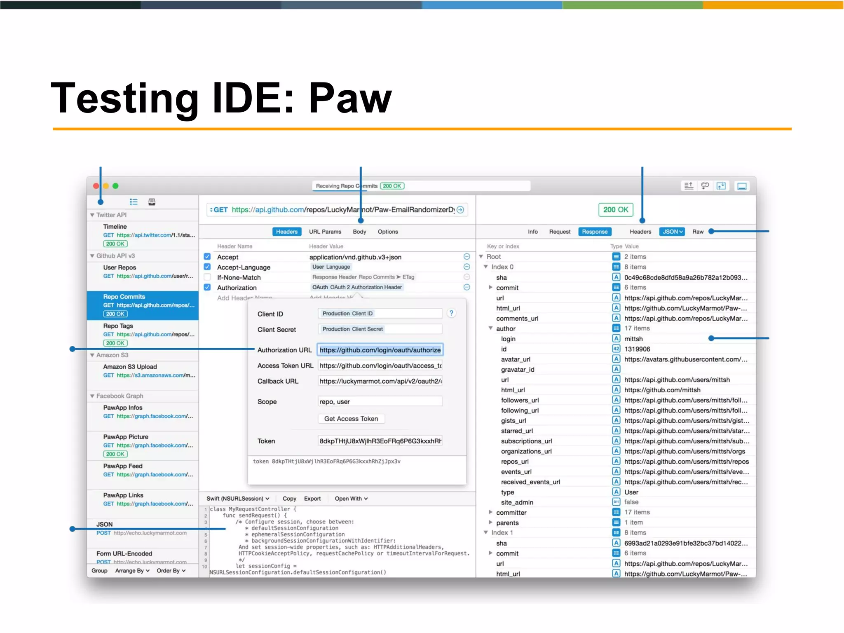The width and height of the screenshot is (844, 633).
Task: Remove the Authorization header minus icon
Action: [x=467, y=287]
